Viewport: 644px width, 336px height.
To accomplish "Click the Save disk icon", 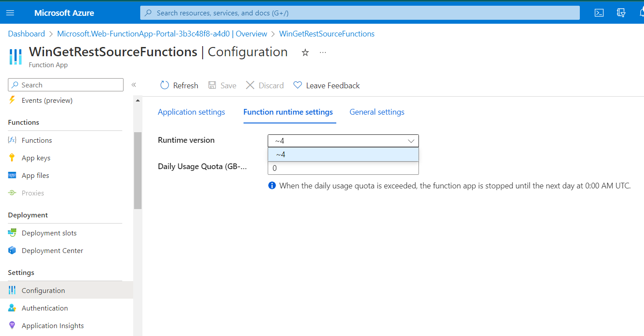I will click(x=212, y=85).
